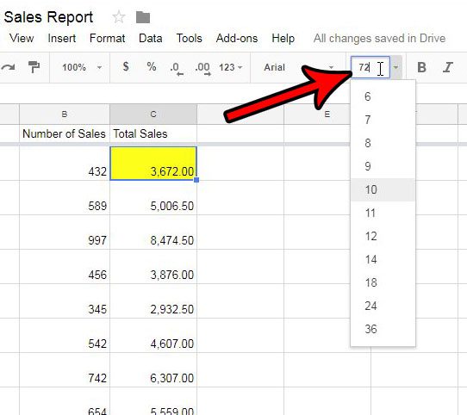Select the yellow cell 3,672.00
The image size is (467, 415).
point(153,163)
